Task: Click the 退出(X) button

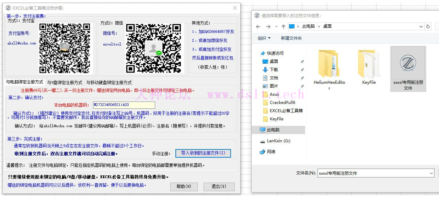Action: click(219, 187)
